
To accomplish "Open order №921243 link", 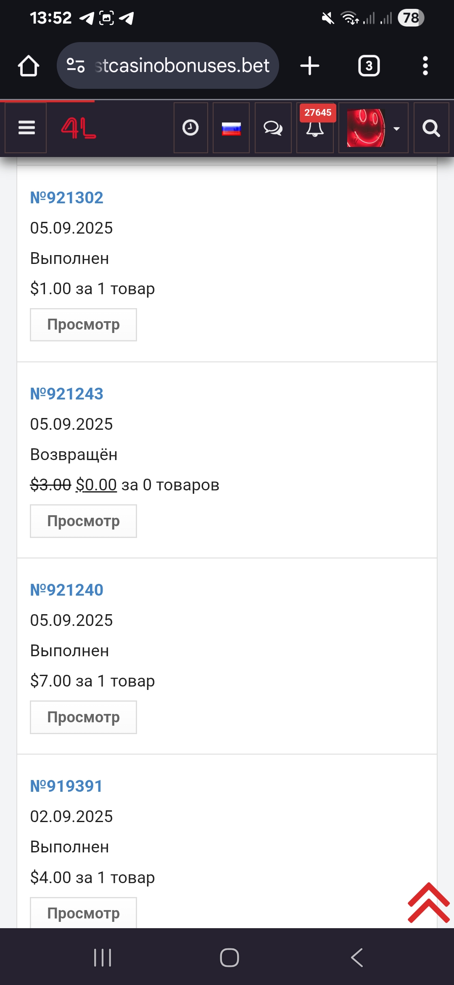I will click(x=67, y=394).
